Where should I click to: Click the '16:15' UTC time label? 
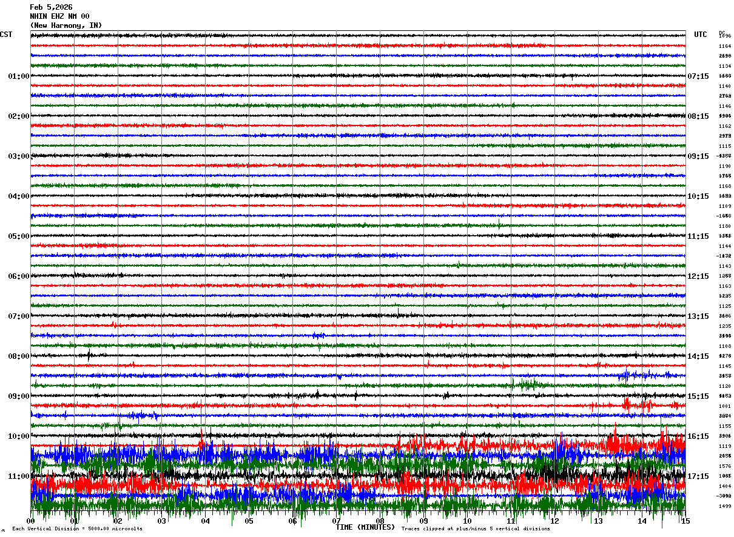pos(698,436)
